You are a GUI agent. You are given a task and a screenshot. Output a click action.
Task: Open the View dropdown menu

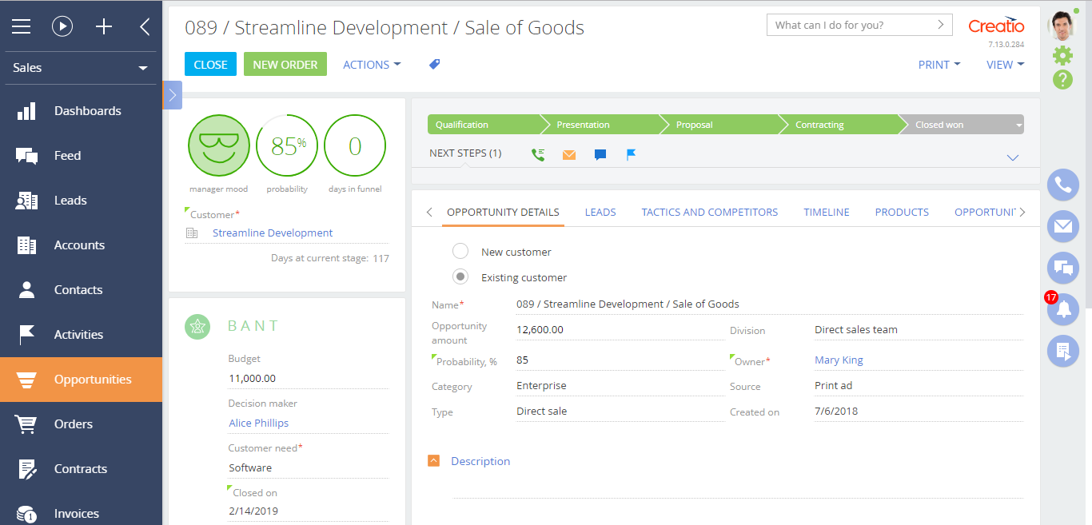pos(1006,65)
